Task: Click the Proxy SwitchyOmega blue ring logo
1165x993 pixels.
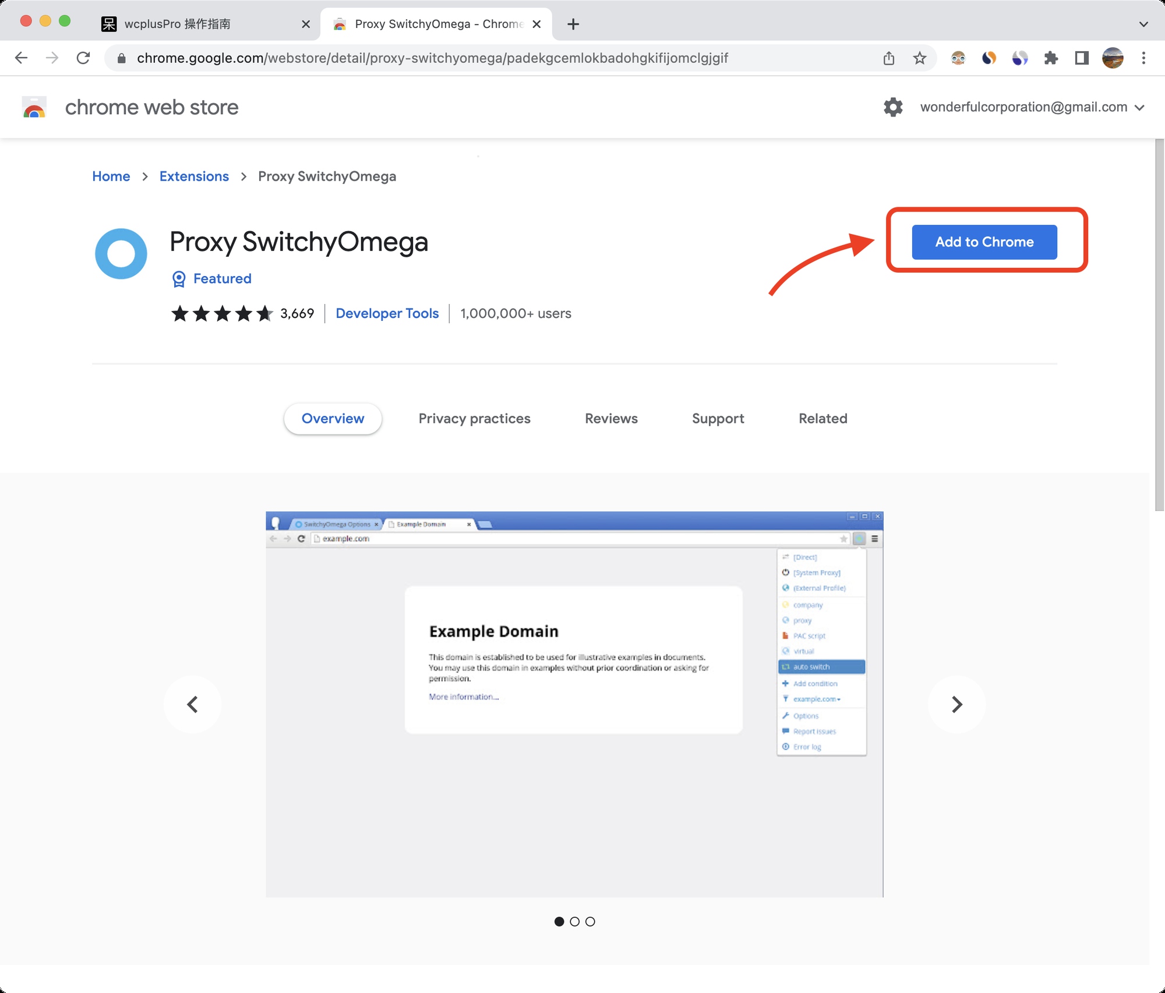Action: 121,254
